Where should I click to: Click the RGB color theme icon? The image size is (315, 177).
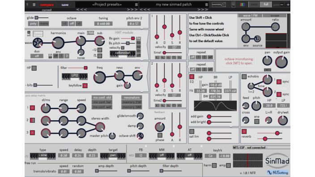[242, 4]
